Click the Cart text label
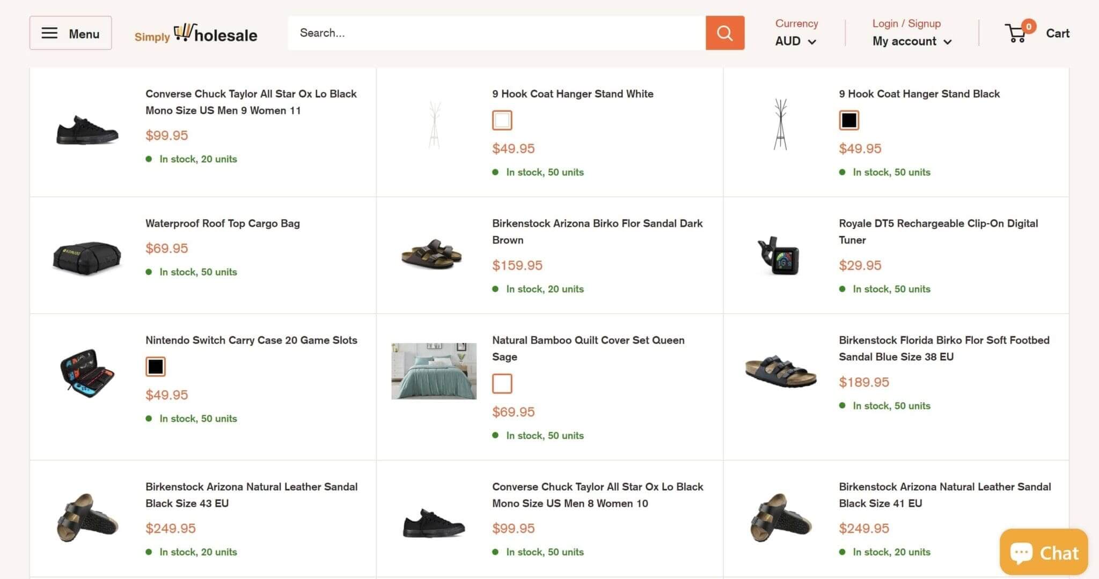This screenshot has width=1099, height=579. point(1057,33)
